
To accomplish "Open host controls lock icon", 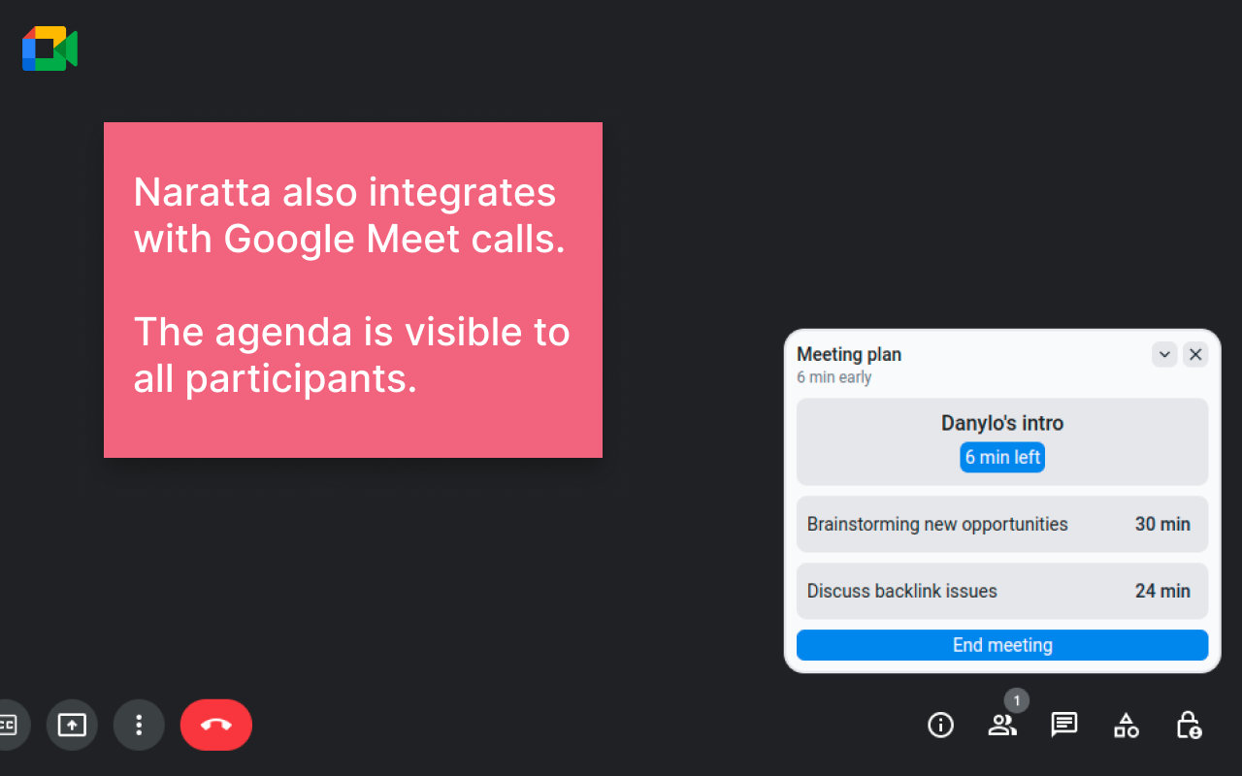I will click(x=1189, y=725).
